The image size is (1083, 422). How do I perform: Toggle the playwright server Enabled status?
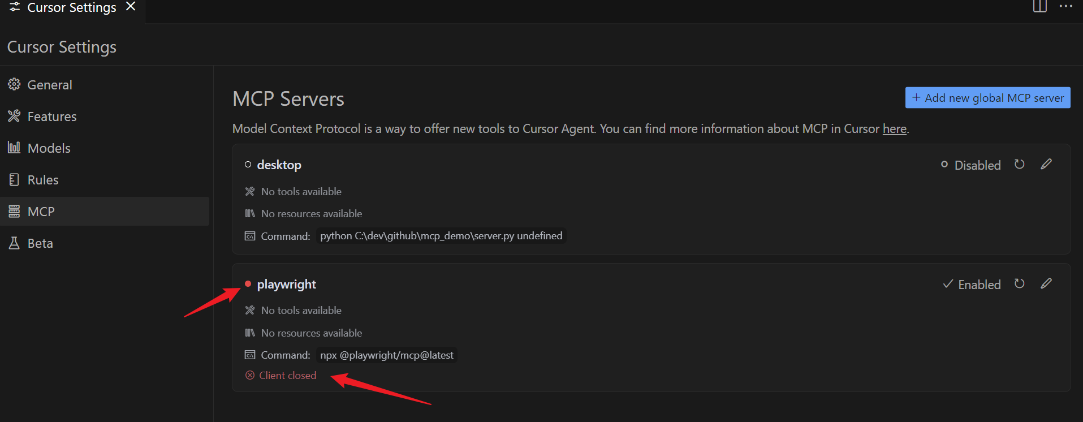click(972, 285)
